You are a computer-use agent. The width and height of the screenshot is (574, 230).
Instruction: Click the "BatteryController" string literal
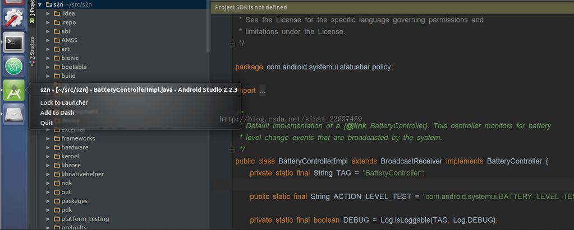pos(393,173)
